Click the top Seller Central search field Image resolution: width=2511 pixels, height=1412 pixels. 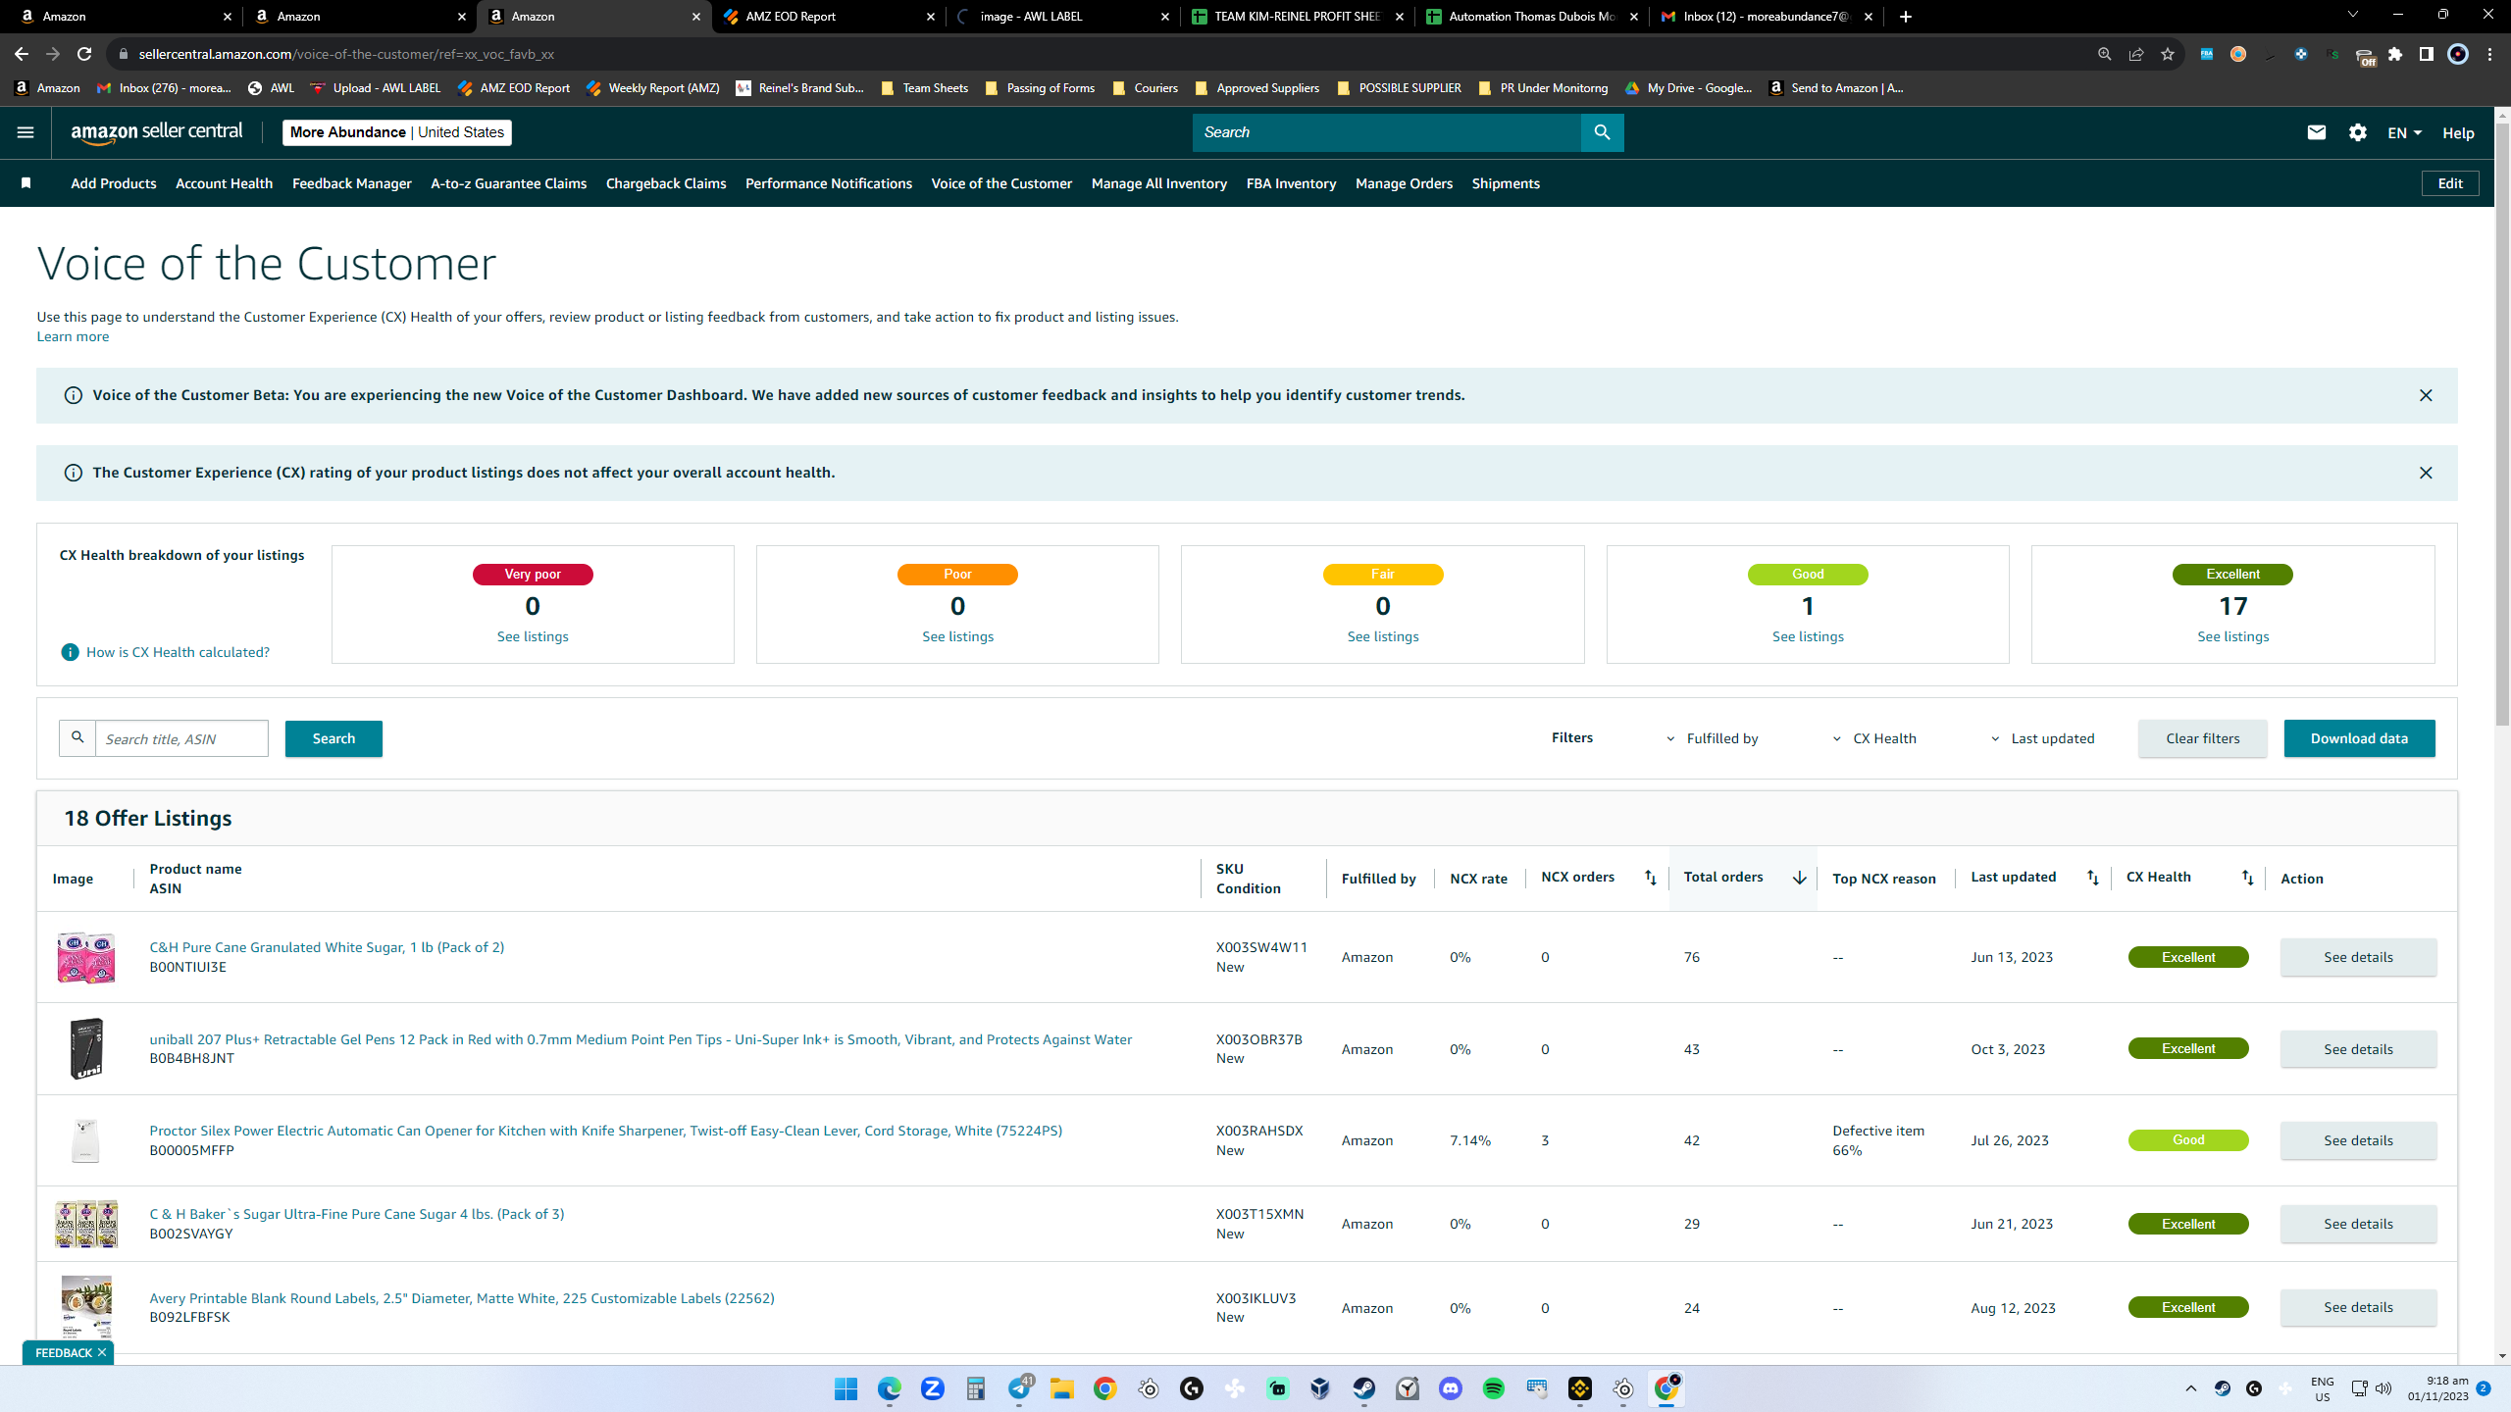[1387, 132]
